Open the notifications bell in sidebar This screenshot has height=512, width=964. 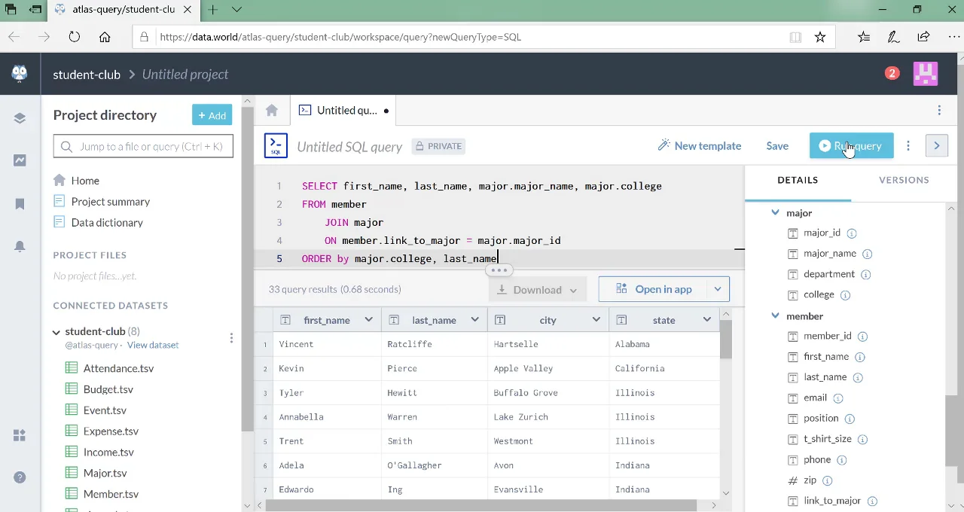click(20, 246)
